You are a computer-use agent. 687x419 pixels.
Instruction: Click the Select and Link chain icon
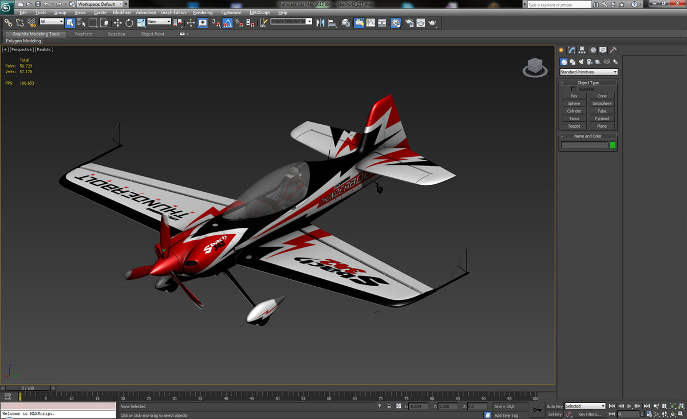click(8, 23)
